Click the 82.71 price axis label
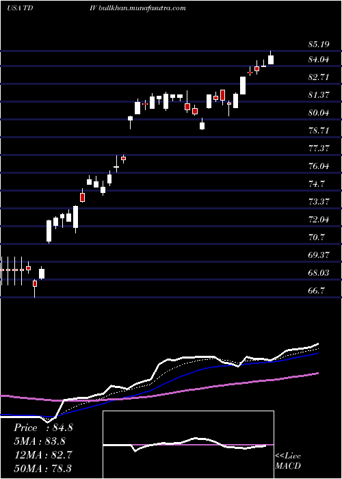 (319, 77)
